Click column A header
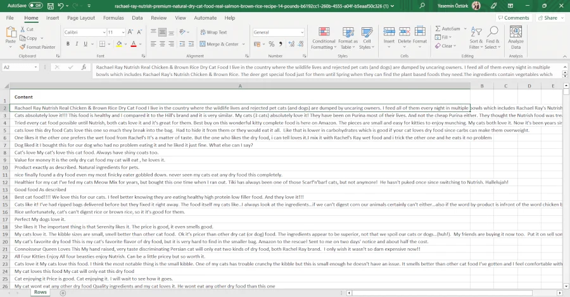570x297 pixels. 240,86
